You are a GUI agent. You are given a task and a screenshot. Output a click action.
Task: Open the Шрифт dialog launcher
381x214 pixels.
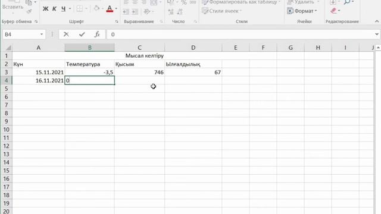(117, 21)
